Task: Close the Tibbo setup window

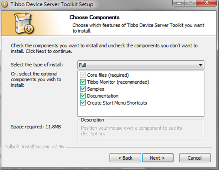Action: click(x=206, y=3)
